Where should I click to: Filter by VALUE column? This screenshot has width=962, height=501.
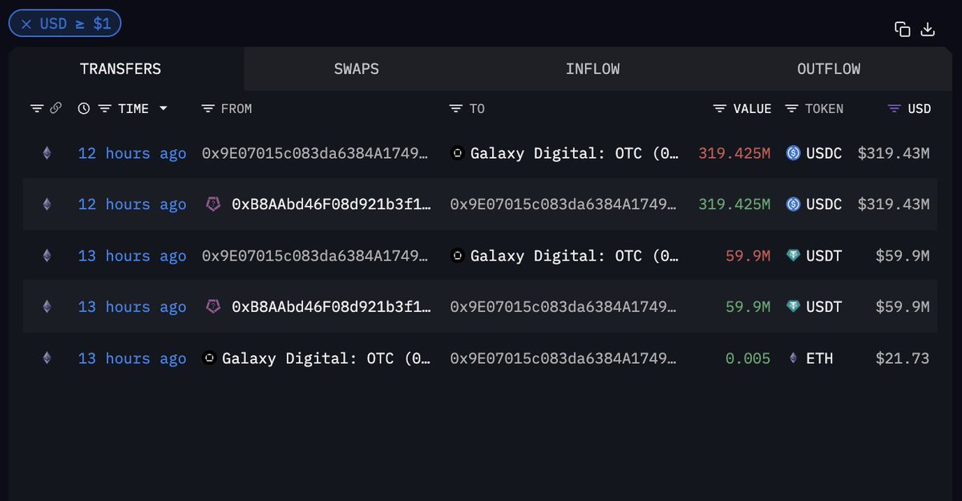[720, 108]
